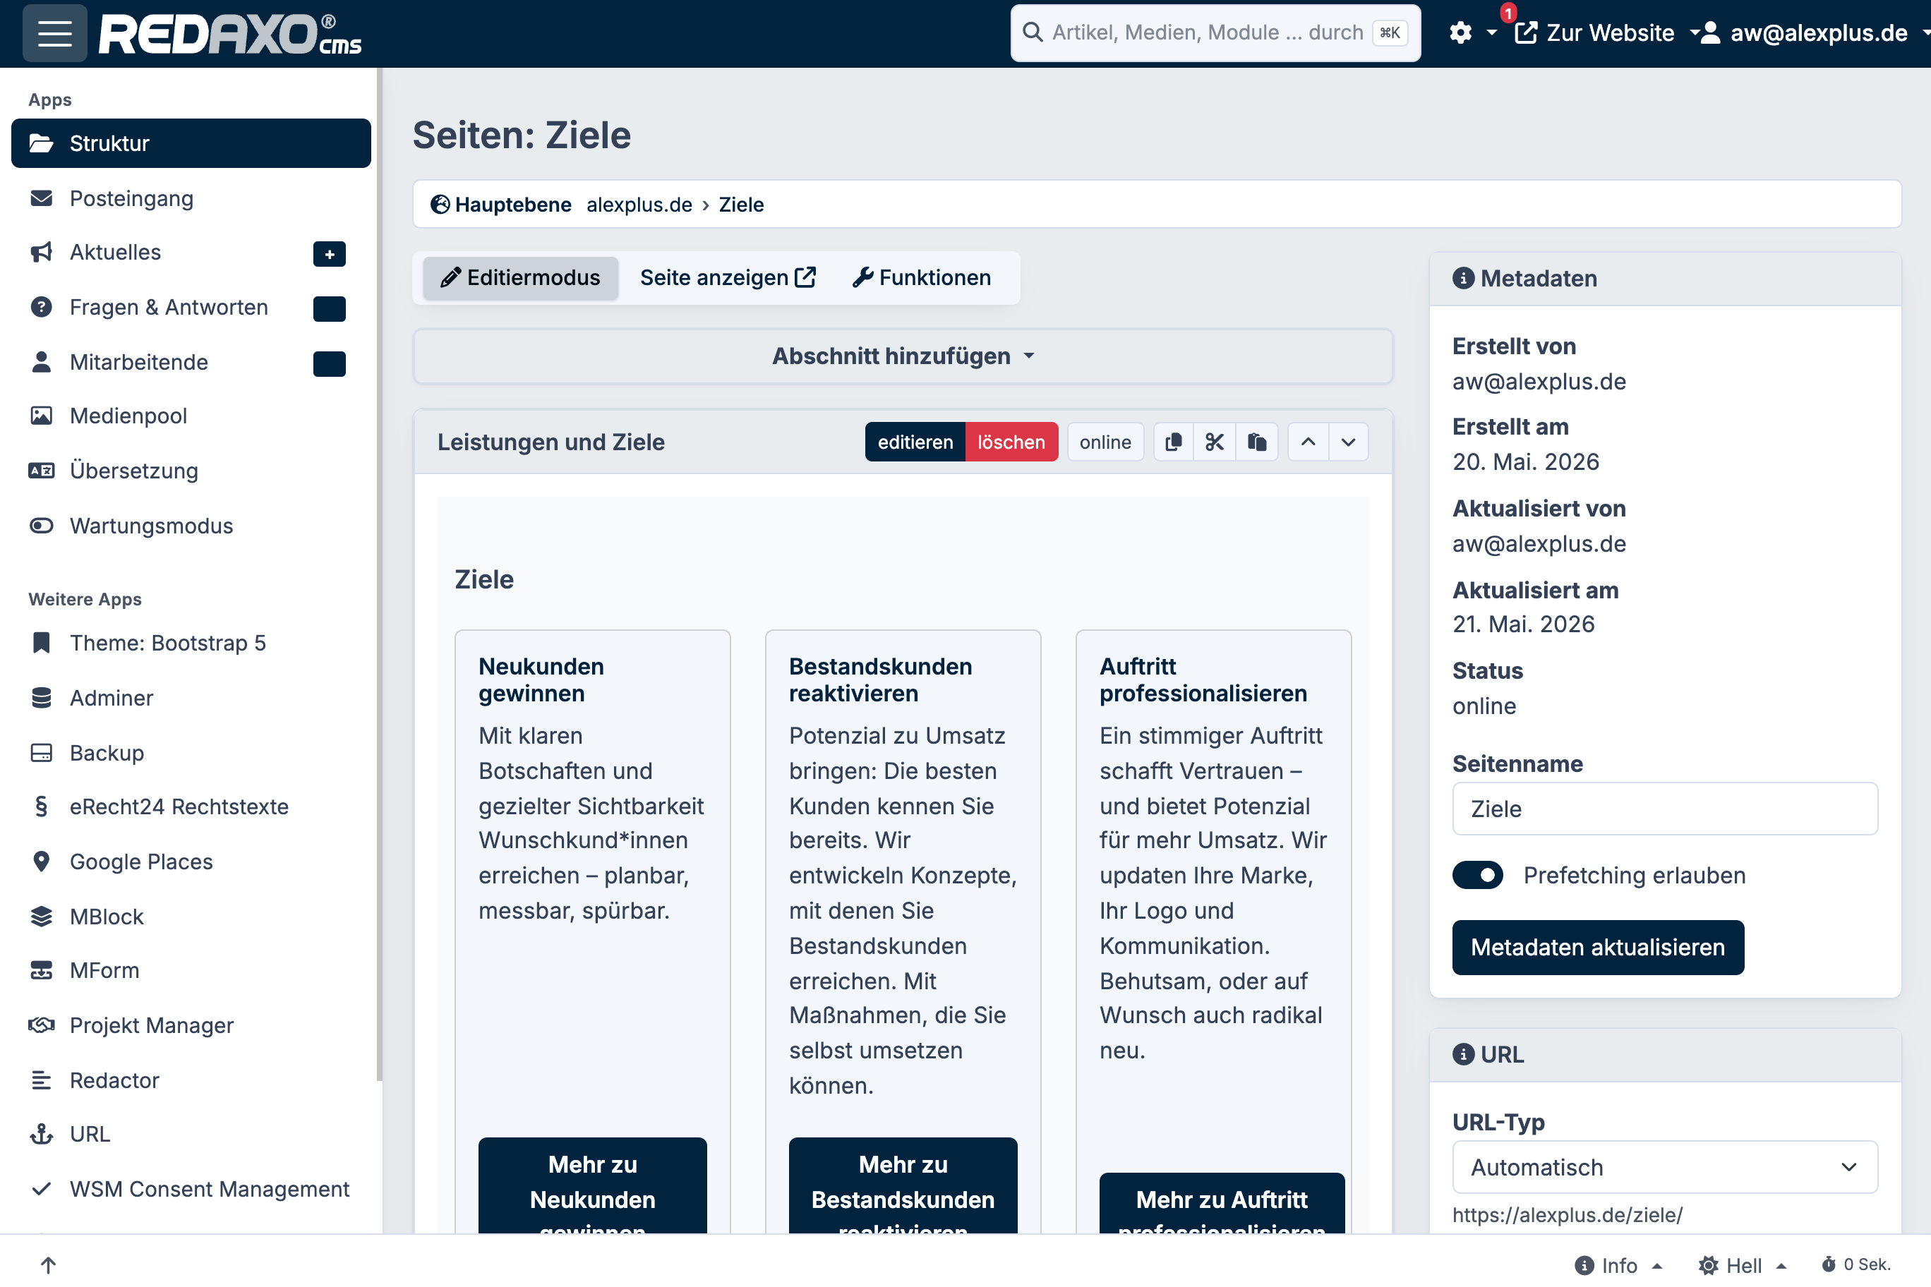
Task: Go to Hauptebene in breadcrumb
Action: pos(501,205)
